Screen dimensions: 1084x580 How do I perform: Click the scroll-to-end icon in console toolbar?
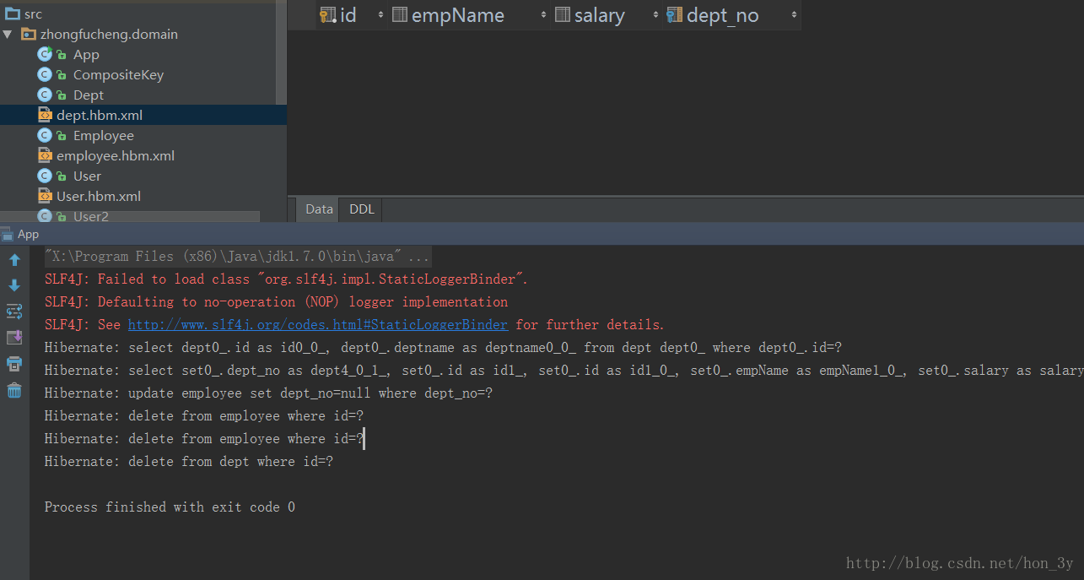coord(14,338)
